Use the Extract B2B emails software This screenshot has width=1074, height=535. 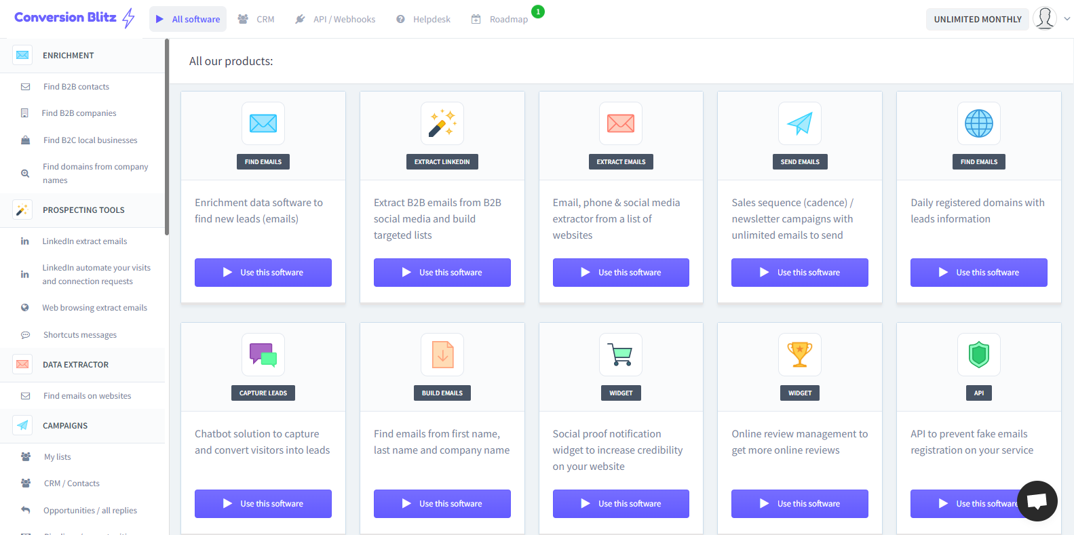tap(442, 273)
